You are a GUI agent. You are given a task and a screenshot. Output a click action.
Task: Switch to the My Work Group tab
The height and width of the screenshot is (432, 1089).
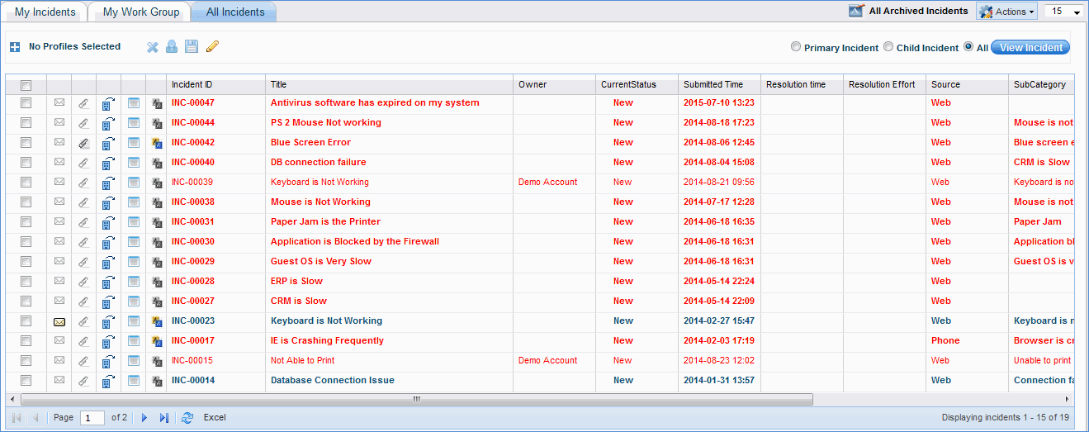pyautogui.click(x=139, y=12)
